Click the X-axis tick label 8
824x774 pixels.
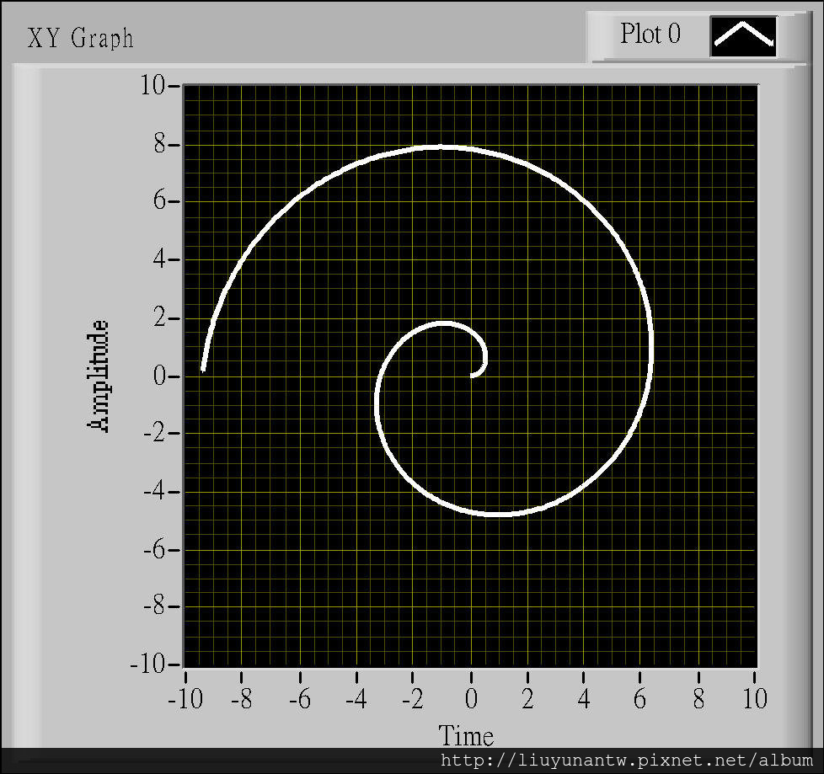(698, 698)
